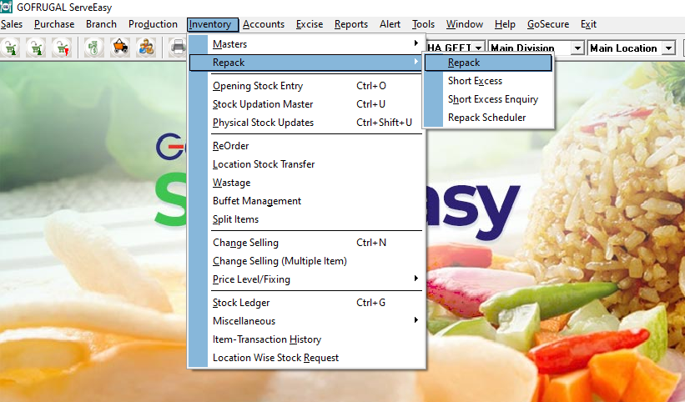The width and height of the screenshot is (685, 402).
Task: Expand the Price Level/Fixing submenu
Action: 307,279
